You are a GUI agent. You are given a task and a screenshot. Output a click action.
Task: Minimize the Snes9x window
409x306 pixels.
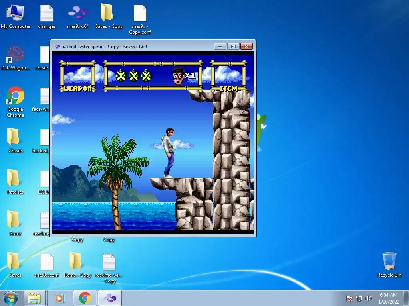(220, 47)
